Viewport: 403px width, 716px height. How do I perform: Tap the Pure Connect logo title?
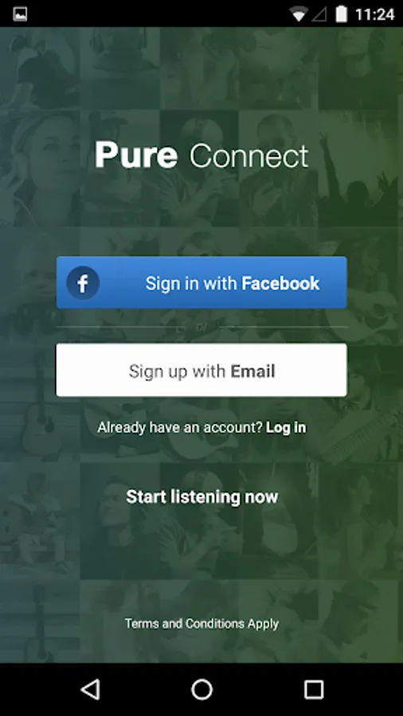[201, 155]
